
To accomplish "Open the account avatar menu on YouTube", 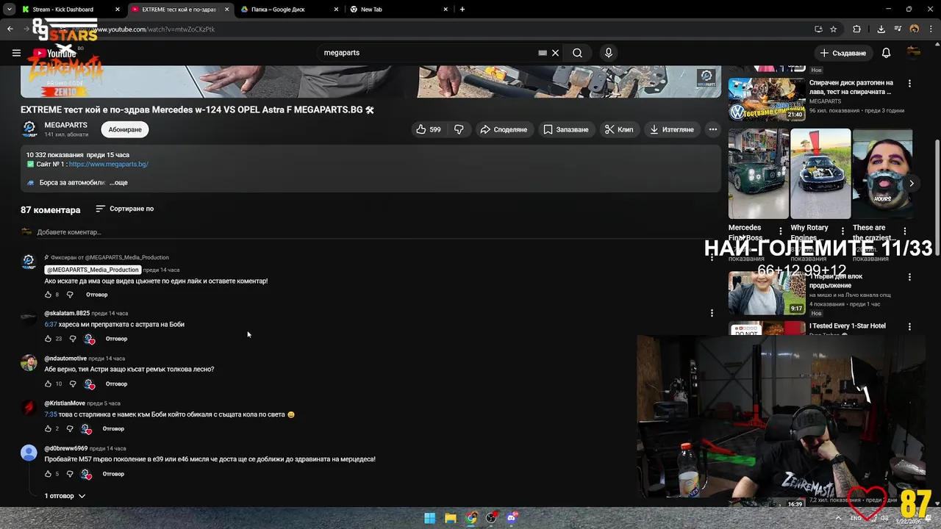I will pyautogui.click(x=913, y=53).
